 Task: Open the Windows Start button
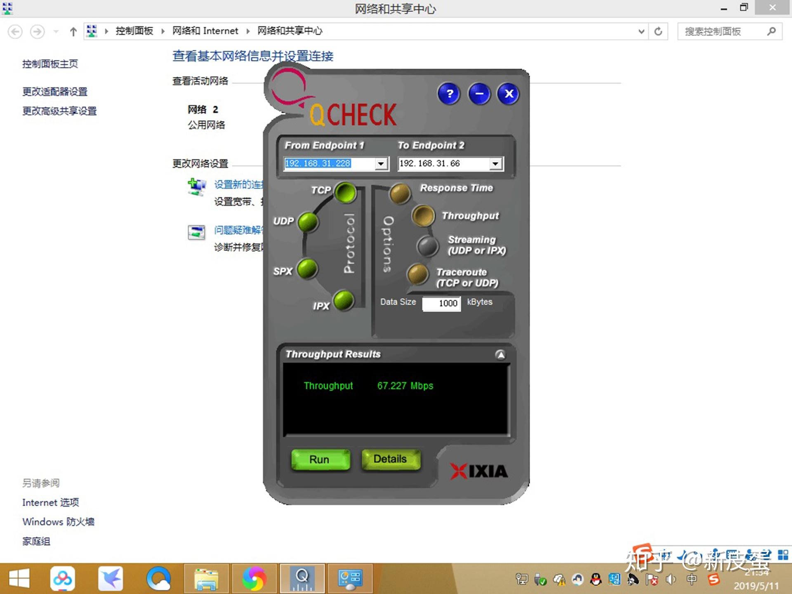tap(19, 578)
